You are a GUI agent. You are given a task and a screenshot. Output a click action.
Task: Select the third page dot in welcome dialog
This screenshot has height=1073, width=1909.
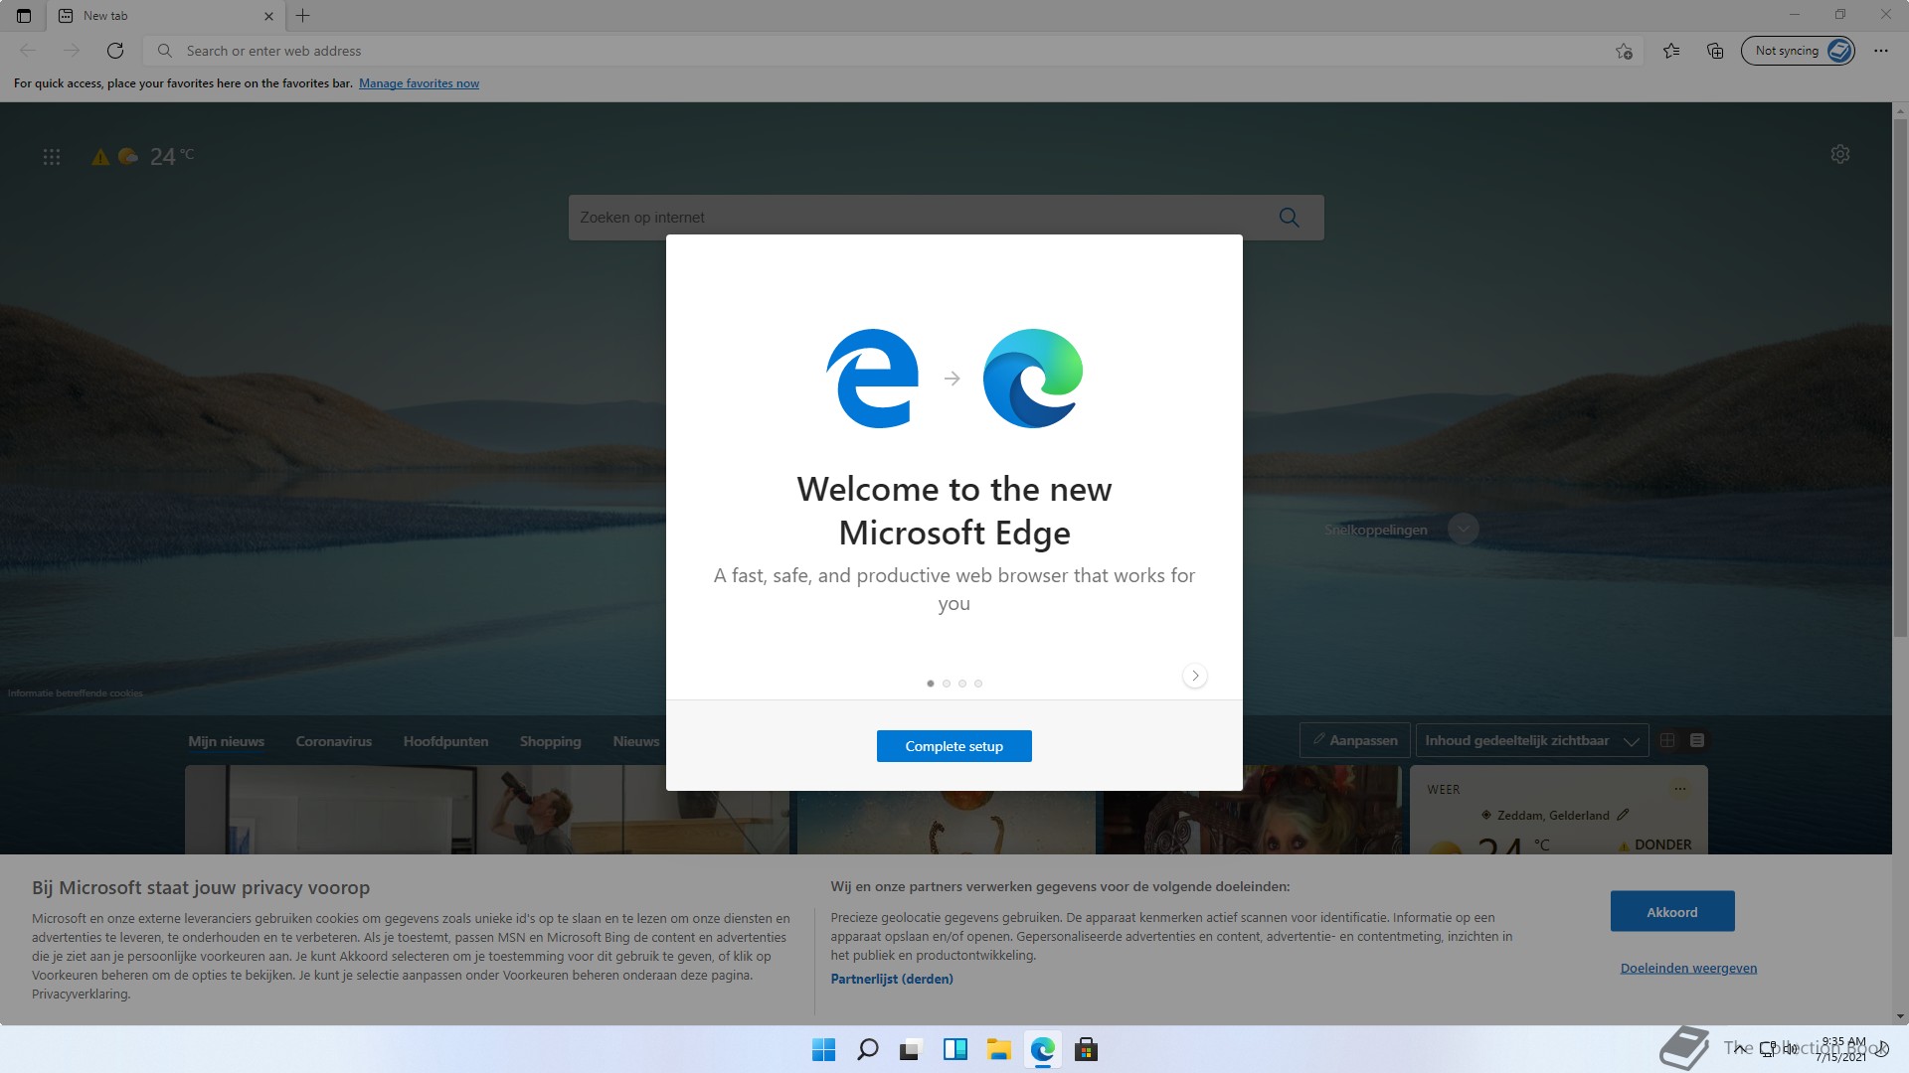(962, 684)
